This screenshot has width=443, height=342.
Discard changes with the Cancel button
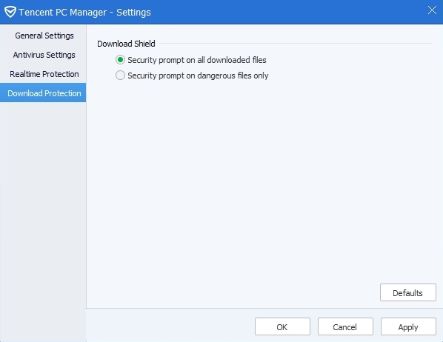pos(345,326)
